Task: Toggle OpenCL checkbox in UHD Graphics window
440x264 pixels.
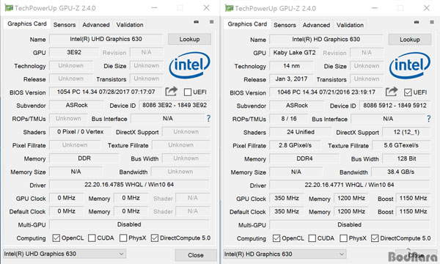Action: tap(56, 238)
